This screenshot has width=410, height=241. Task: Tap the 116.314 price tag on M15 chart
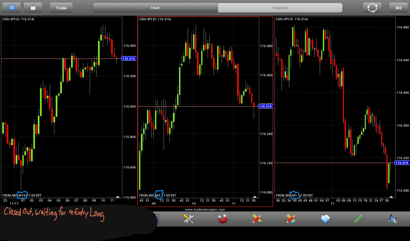(x=129, y=58)
